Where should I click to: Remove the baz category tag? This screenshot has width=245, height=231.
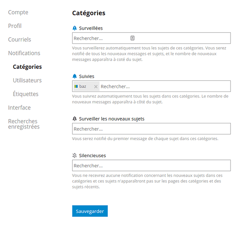(96, 86)
